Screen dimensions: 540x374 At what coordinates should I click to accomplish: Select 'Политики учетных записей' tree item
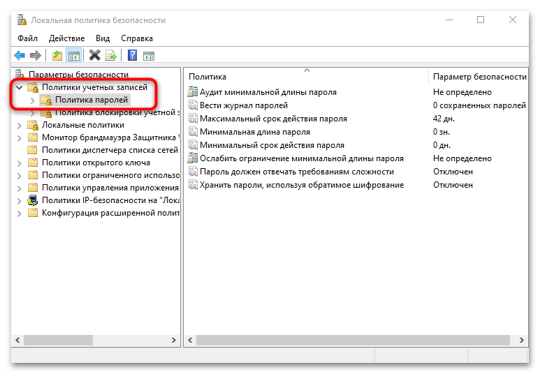click(94, 87)
